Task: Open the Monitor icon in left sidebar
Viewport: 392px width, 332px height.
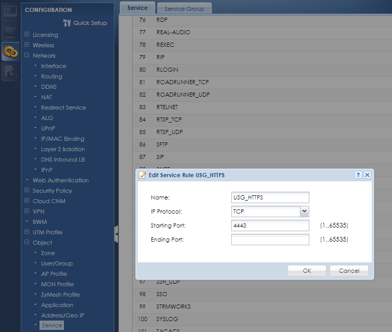Action: (10, 32)
